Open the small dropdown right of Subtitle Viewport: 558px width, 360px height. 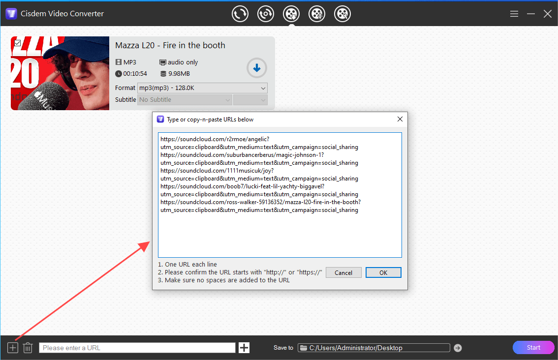[250, 99]
